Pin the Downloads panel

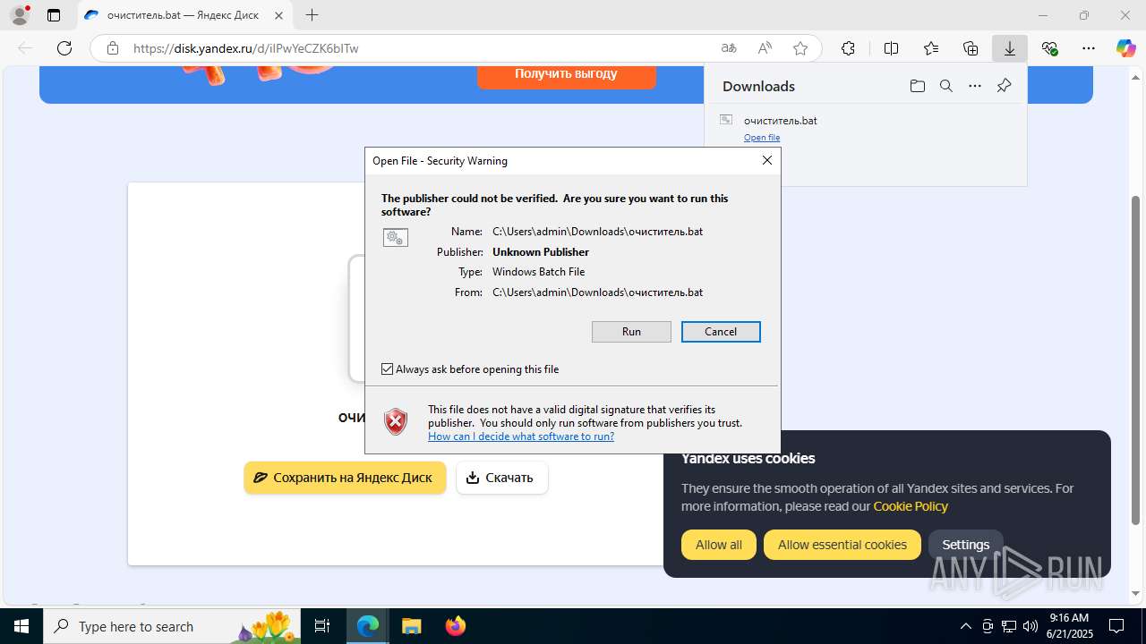pos(1004,86)
